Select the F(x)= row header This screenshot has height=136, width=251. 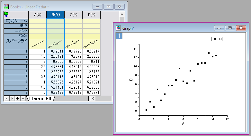tap(16, 36)
